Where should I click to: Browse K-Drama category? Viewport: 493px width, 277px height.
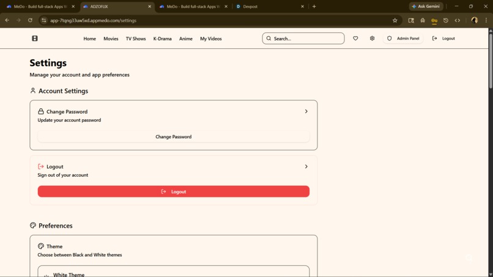tap(162, 39)
